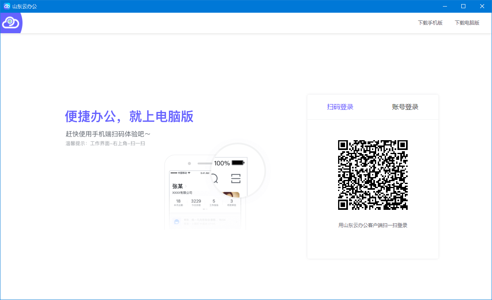Viewport: 492px width, 300px height.
Task: Click the page indicator dots below the stats
Action: pos(205,209)
